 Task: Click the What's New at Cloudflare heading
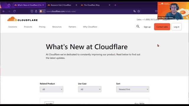point(87,47)
